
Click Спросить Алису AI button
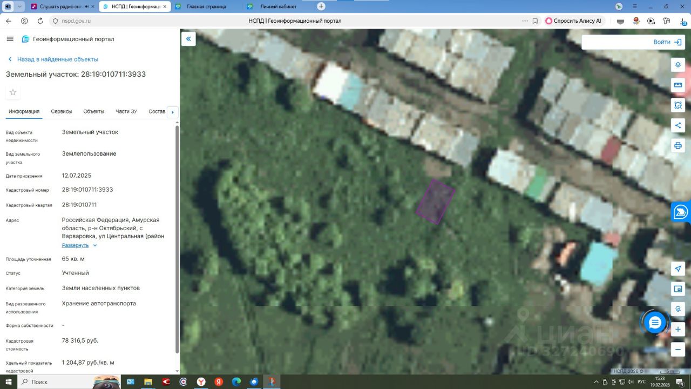point(573,21)
